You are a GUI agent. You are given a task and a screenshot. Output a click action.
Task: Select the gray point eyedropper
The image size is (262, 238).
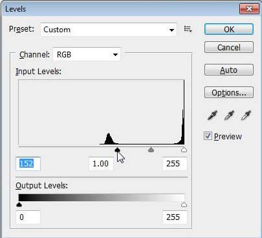click(x=229, y=115)
